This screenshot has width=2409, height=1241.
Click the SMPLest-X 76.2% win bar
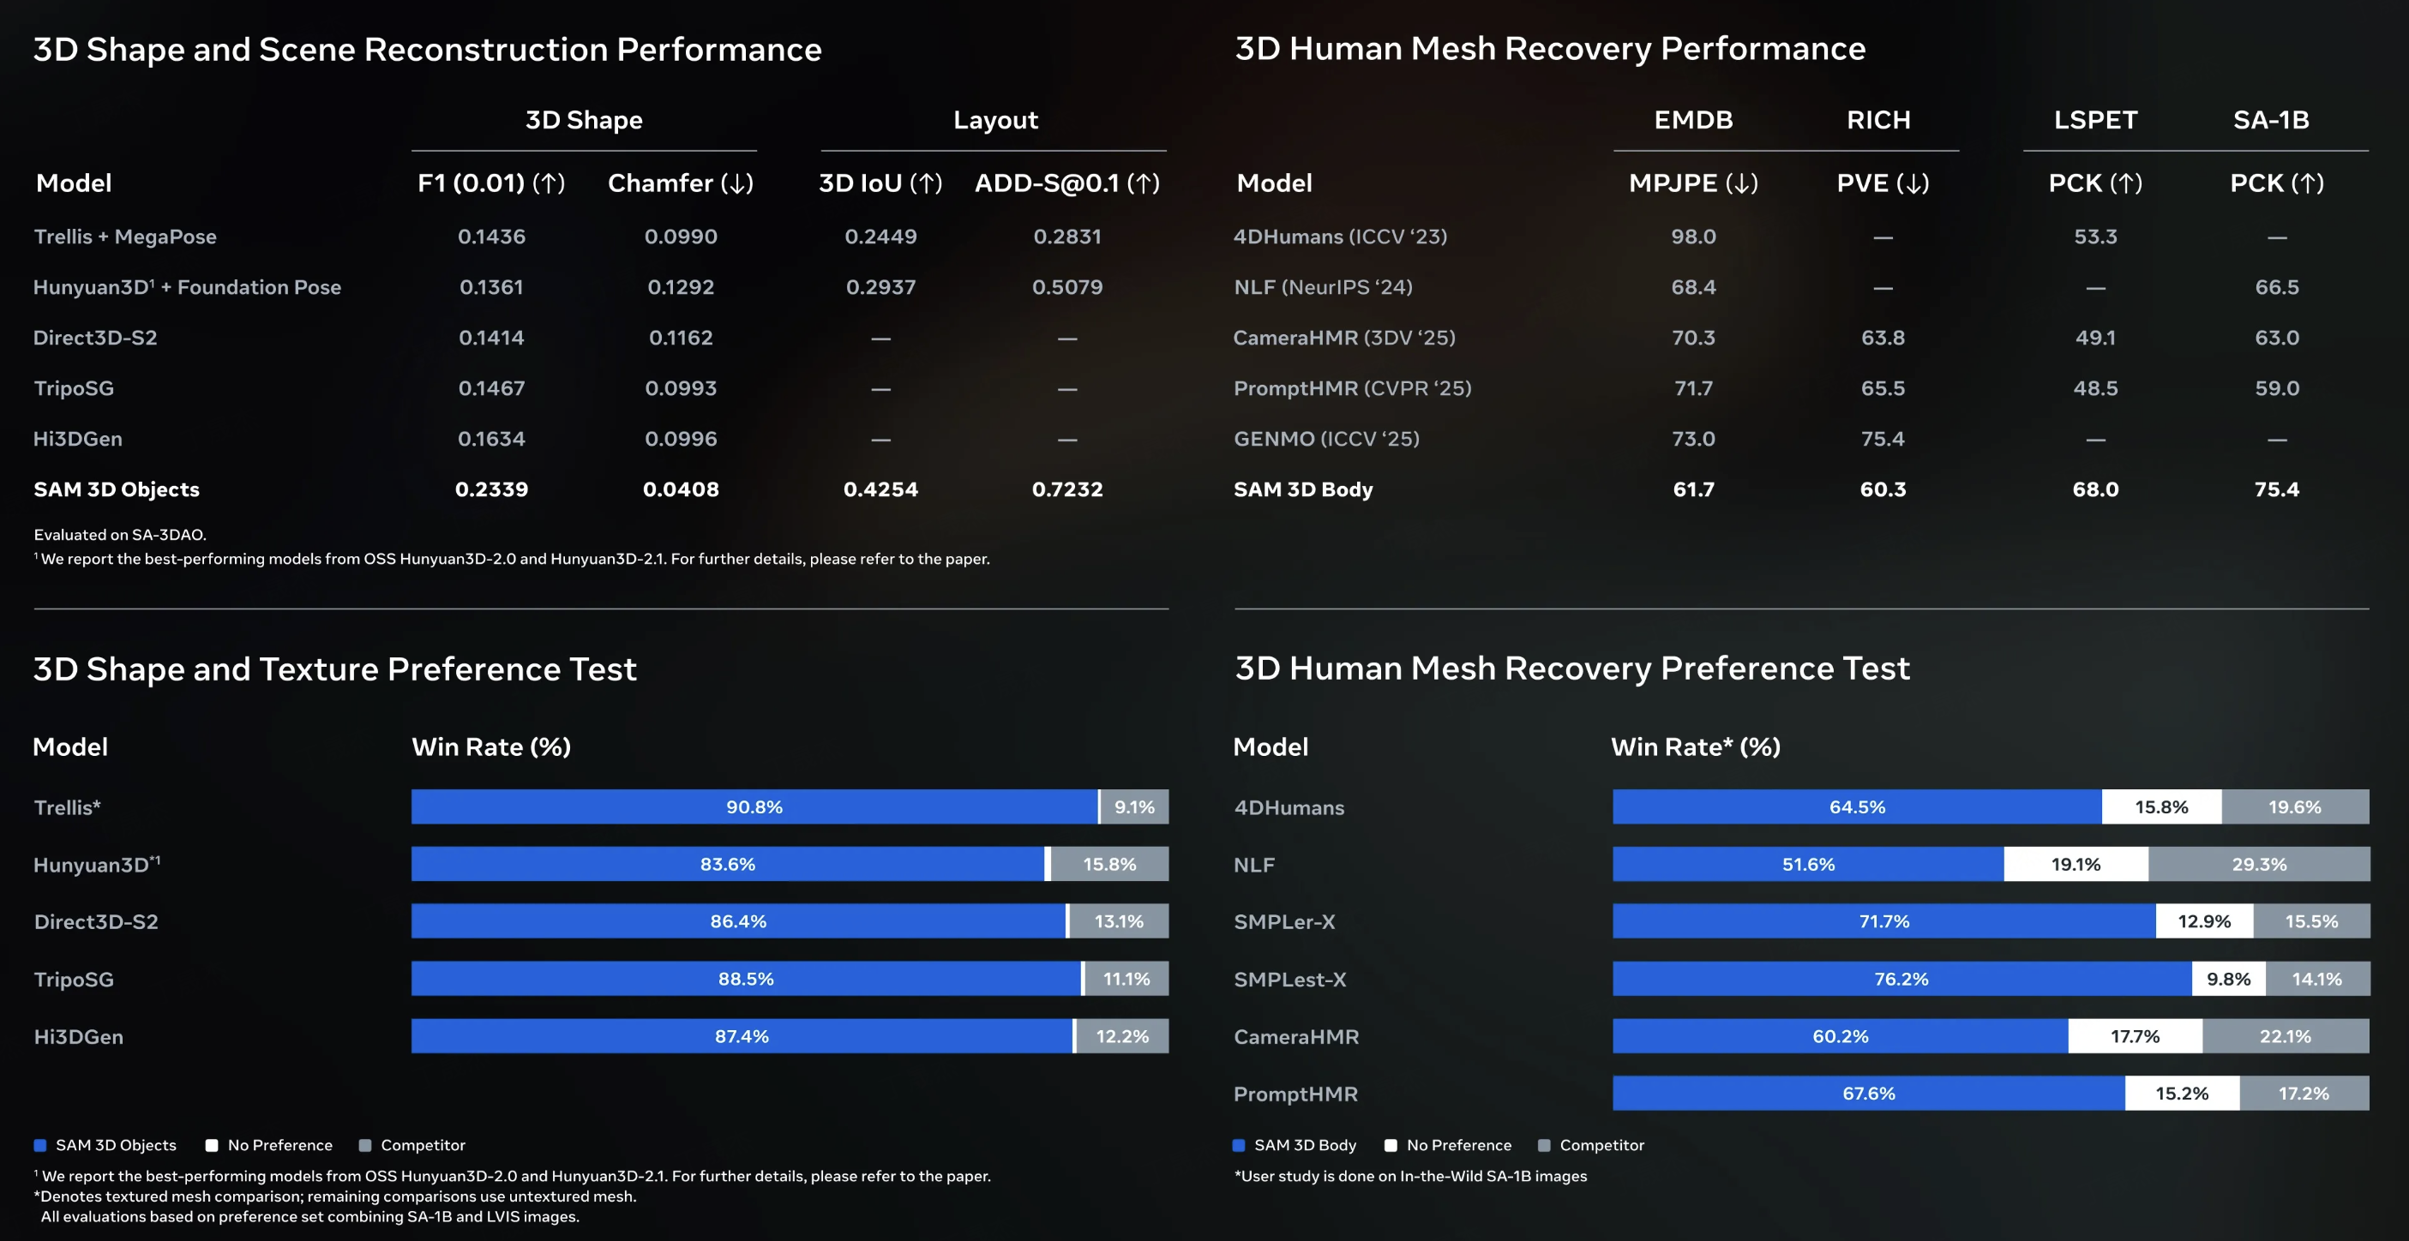(x=1901, y=979)
